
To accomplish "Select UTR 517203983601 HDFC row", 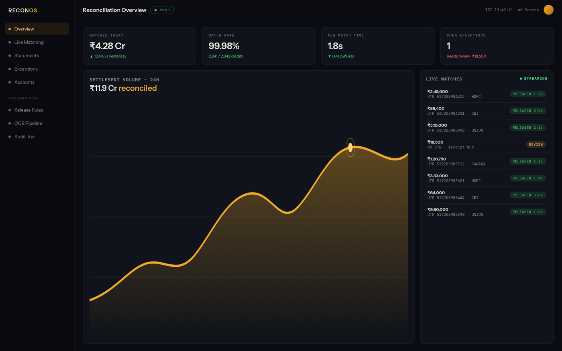I will (487, 178).
